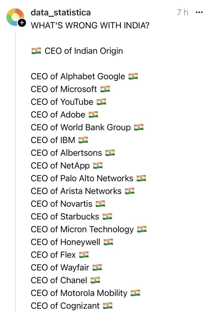Click the vertical thread line below avatar

point(15,162)
